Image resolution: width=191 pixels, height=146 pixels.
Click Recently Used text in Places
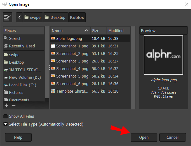click(x=22, y=46)
